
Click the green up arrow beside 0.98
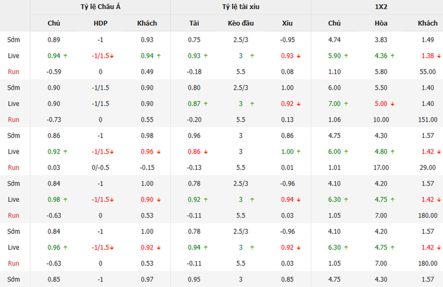pyautogui.click(x=67, y=199)
